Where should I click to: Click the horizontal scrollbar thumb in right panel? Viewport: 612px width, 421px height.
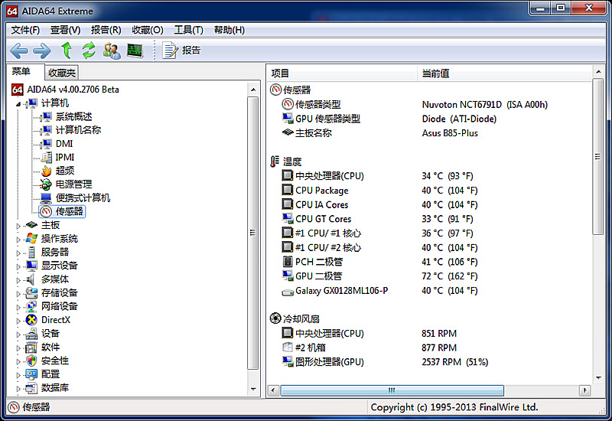(392, 390)
